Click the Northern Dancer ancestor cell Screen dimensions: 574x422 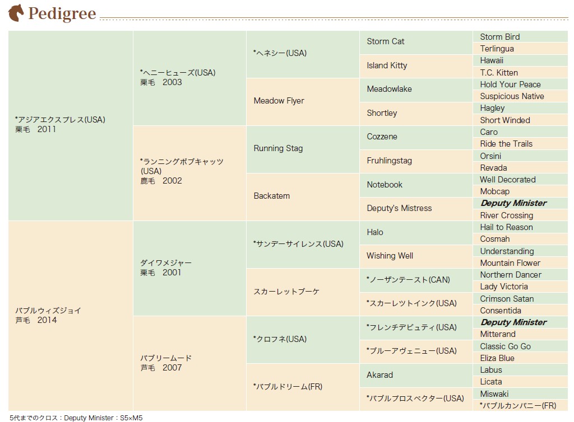(520, 275)
